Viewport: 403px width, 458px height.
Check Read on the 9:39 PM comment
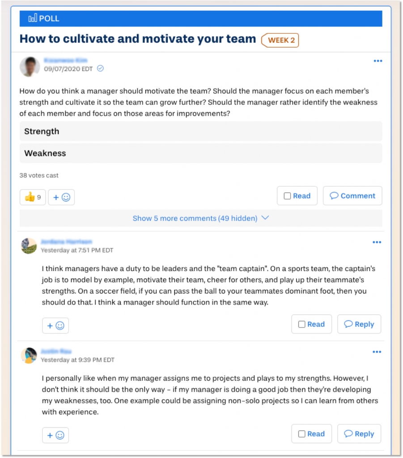coord(311,434)
